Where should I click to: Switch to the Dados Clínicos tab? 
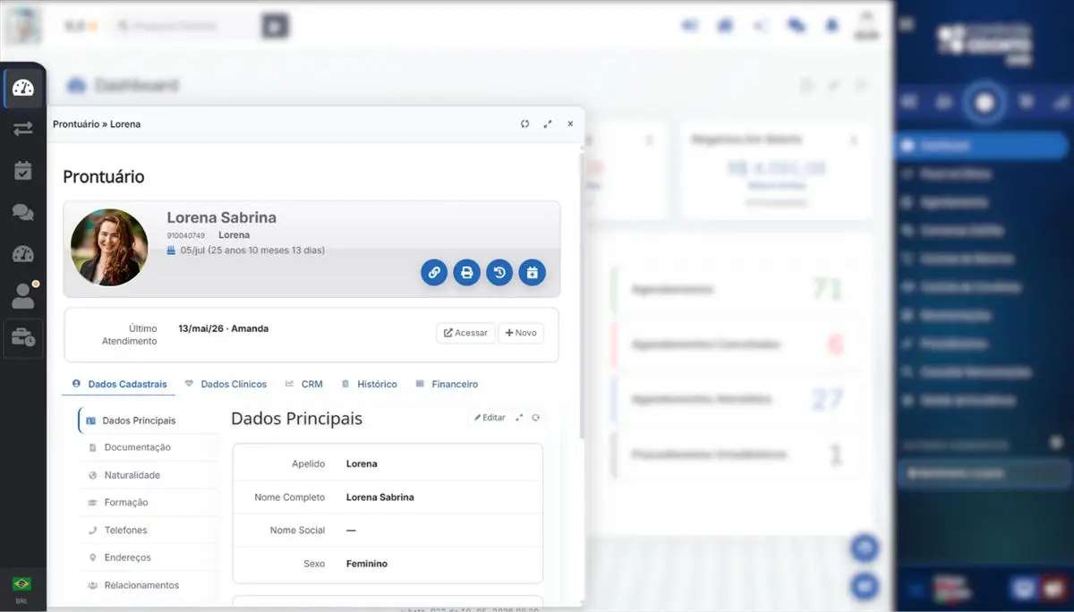[x=226, y=384]
